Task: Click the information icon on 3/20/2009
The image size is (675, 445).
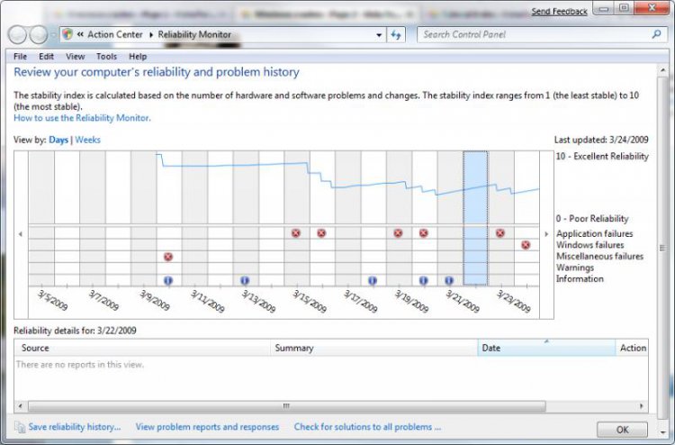Action: 424,280
